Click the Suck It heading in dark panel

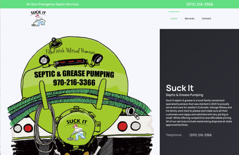180,88
